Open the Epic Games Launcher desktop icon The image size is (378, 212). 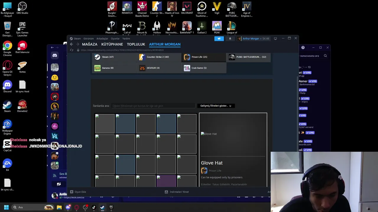(x=22, y=29)
